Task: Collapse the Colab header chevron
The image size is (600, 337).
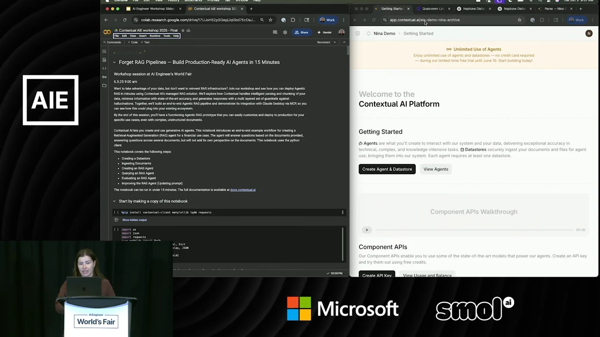Action: coord(344,42)
